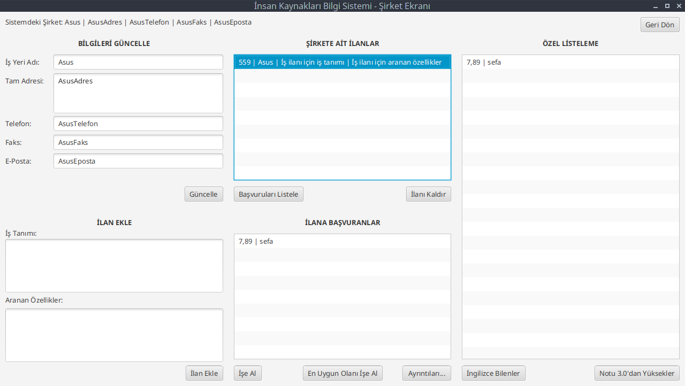Focus the Telefon input field
Viewport: 685px width, 386px height.
138,123
